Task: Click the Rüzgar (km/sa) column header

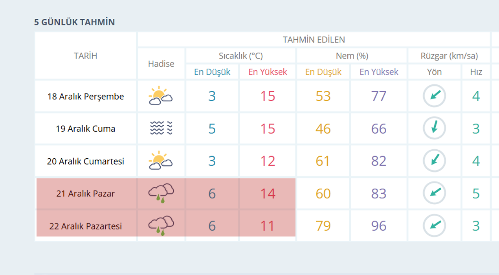Action: 449,56
